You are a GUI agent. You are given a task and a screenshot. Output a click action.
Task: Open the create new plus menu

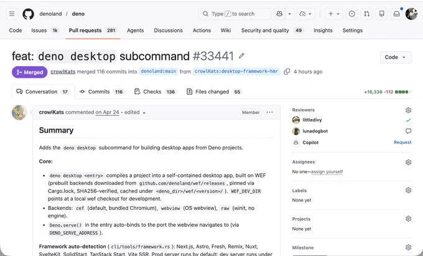pyautogui.click(x=333, y=14)
